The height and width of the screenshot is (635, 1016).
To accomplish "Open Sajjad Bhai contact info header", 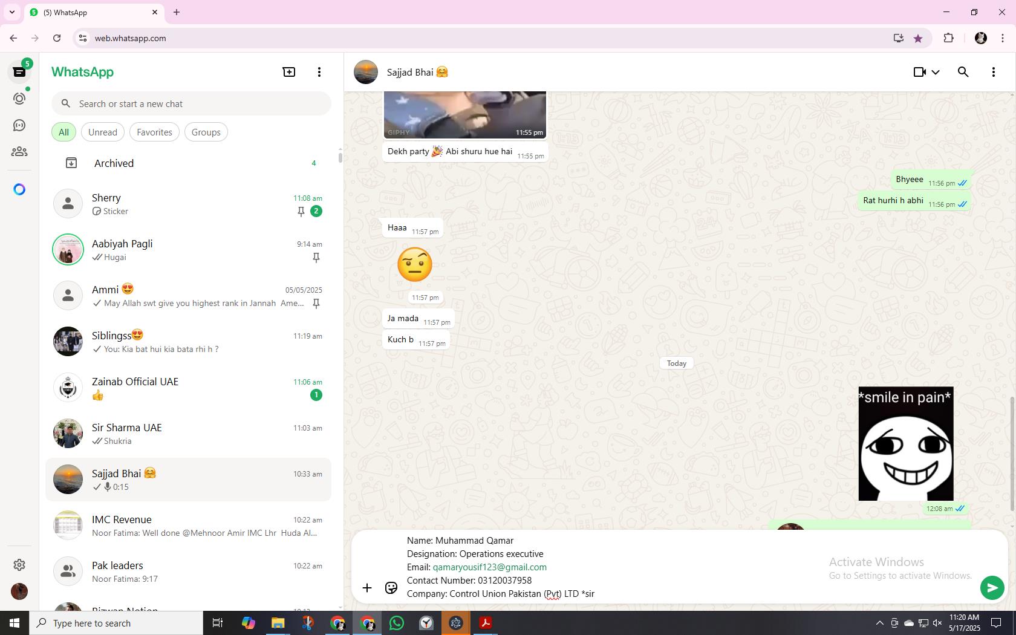I will (x=417, y=72).
